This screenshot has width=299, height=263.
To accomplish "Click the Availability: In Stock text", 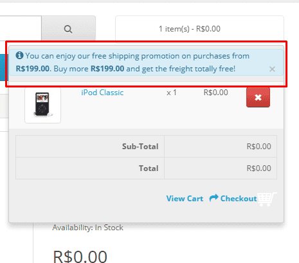I will coord(88,228).
